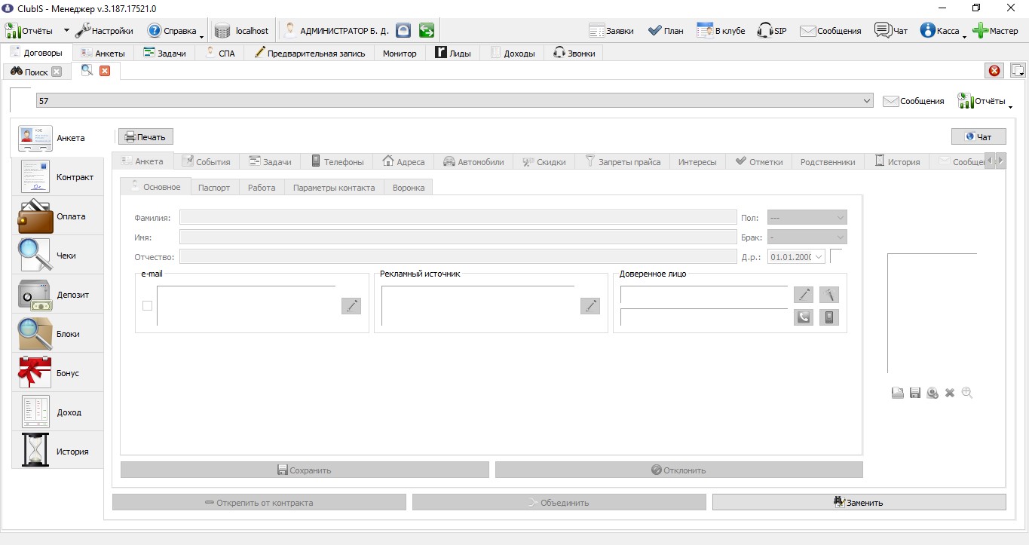Click the webcam capture photo icon
Screen dimensions: 1029x545
(933, 393)
